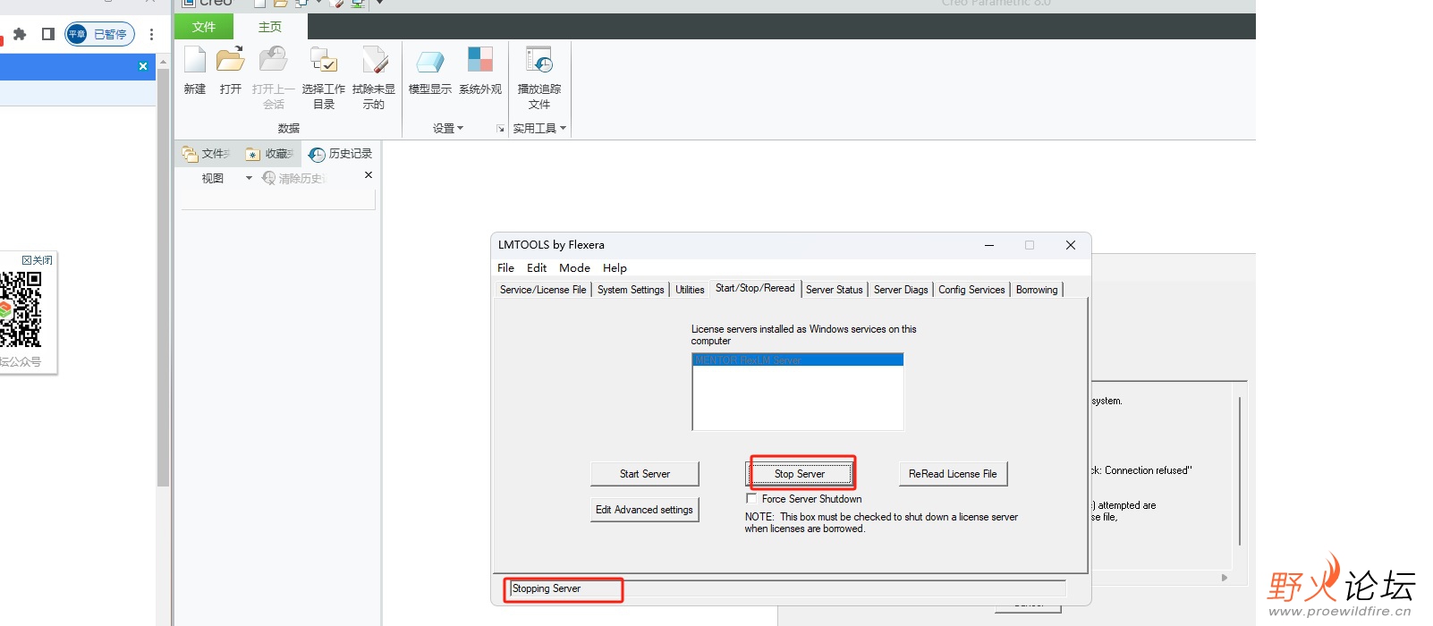Click the ReRead License File button

pos(953,474)
